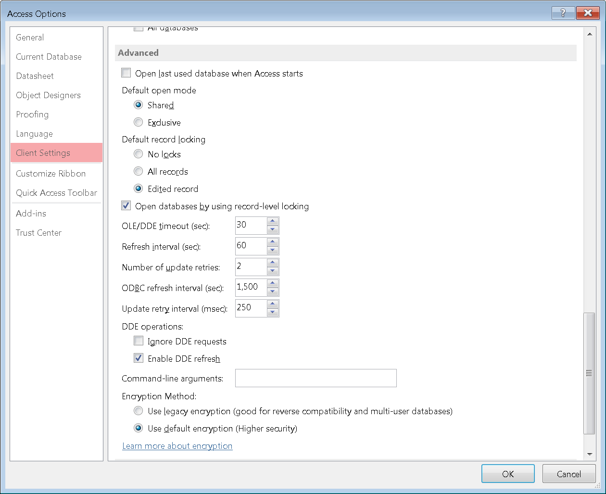Click the vertical scrollbar thumb

pyautogui.click(x=589, y=373)
